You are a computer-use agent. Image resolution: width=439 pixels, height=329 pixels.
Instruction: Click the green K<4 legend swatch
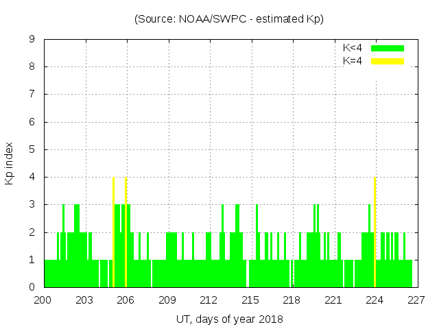[x=388, y=48]
